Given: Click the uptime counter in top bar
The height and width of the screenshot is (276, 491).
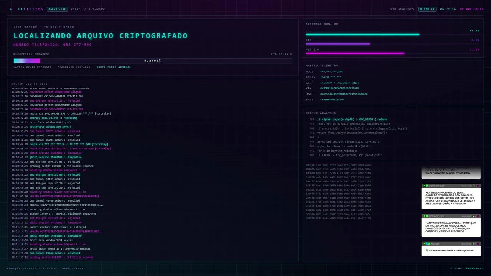Looking at the screenshot, I should point(472,9).
